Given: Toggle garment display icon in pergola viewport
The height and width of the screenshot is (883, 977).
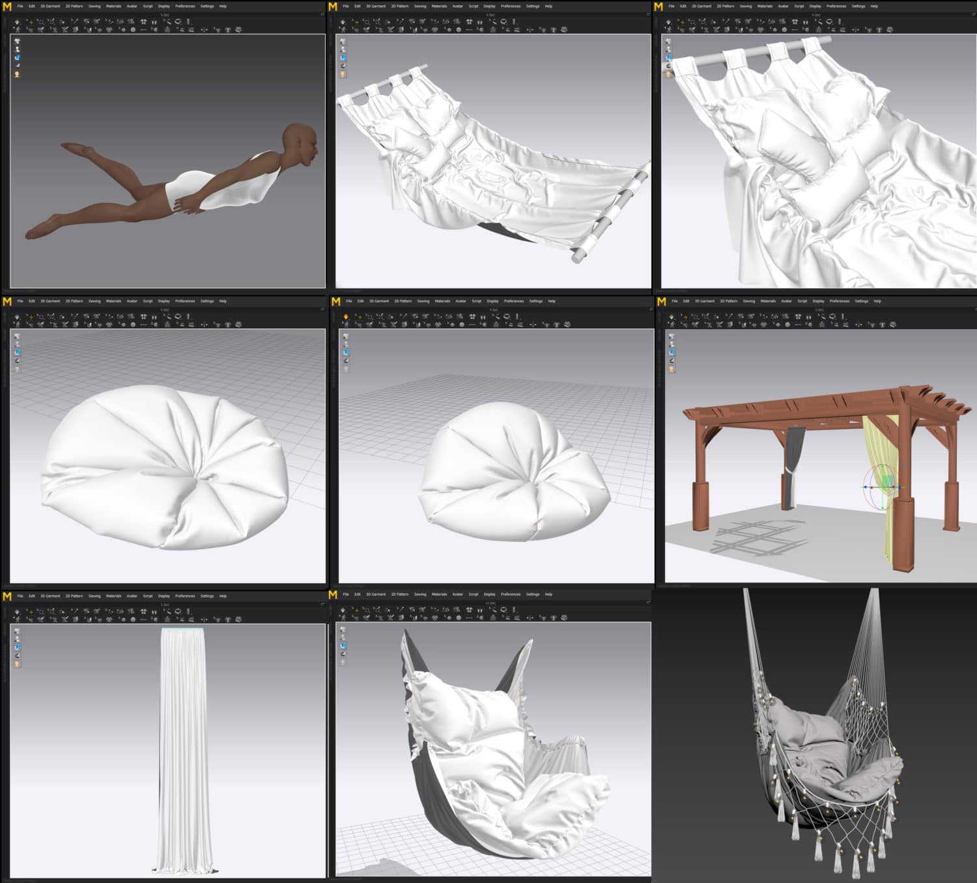Looking at the screenshot, I should coord(671,336).
